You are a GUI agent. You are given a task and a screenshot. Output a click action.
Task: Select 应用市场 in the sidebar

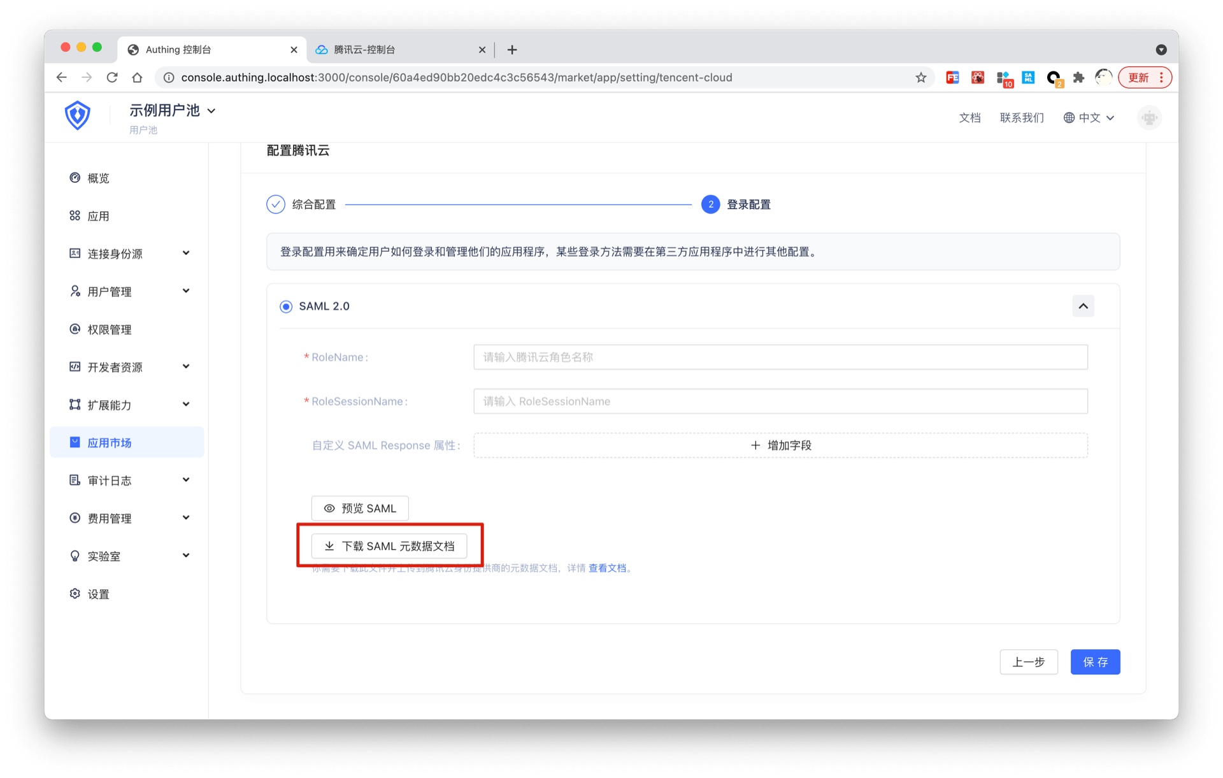tap(110, 443)
